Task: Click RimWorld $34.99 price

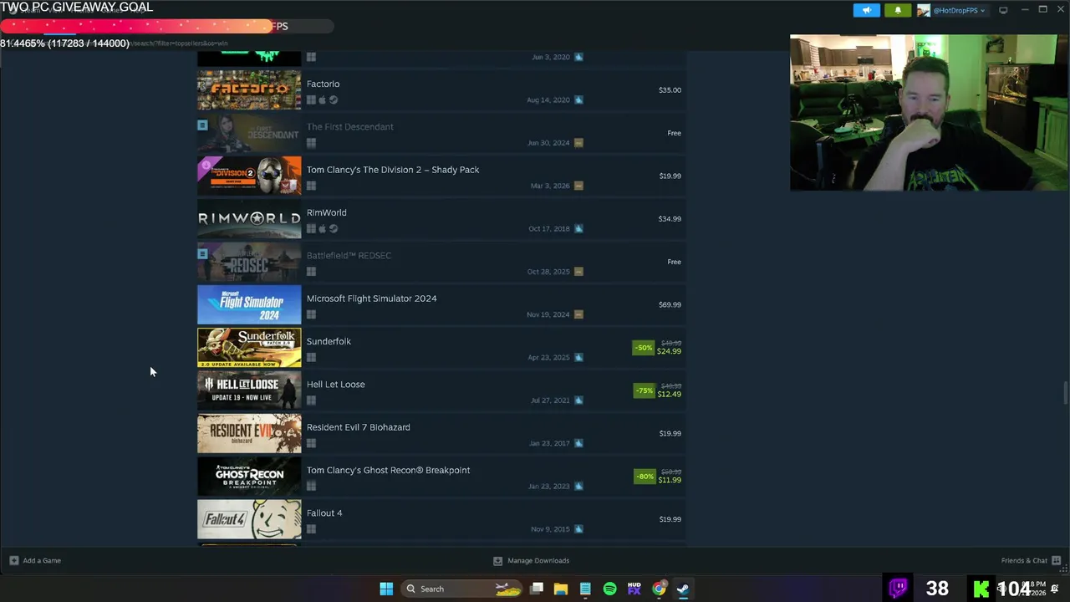Action: [670, 219]
